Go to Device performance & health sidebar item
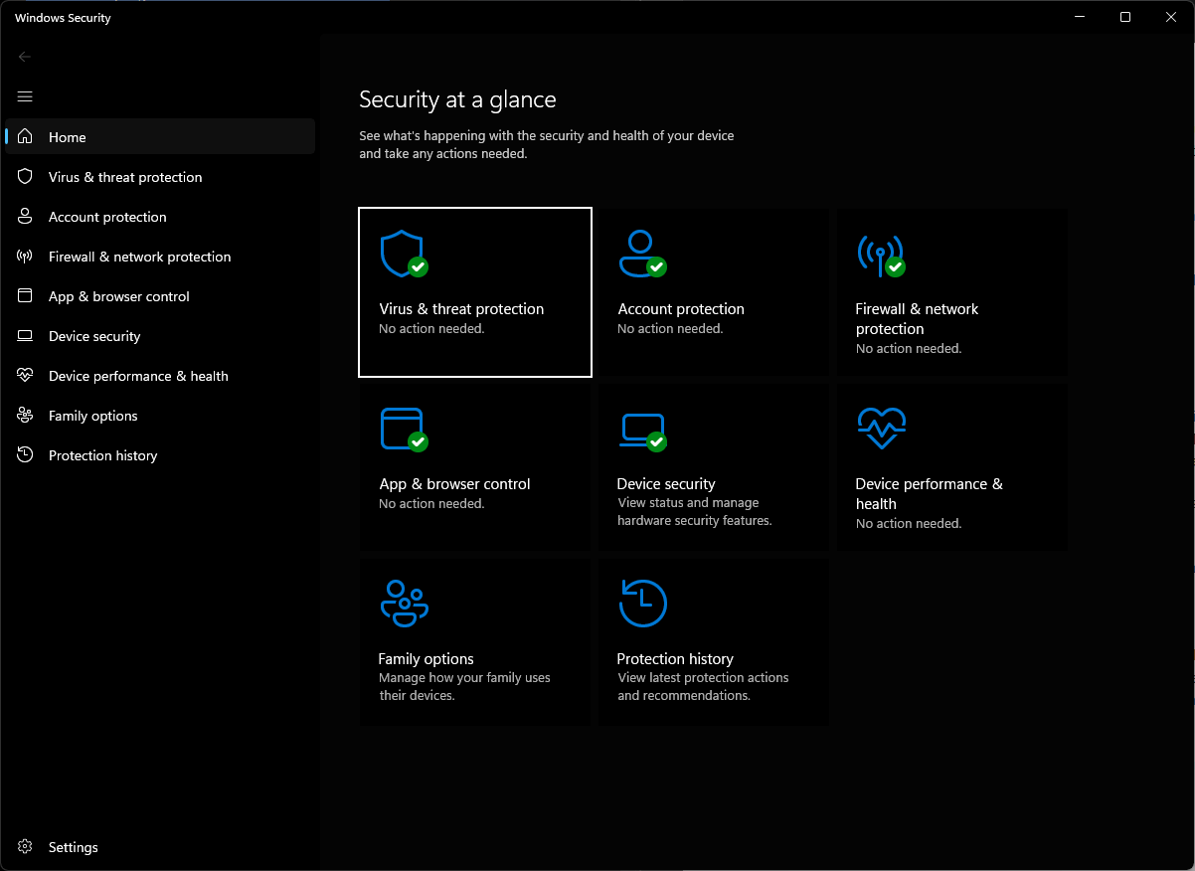This screenshot has height=871, width=1195. point(160,376)
